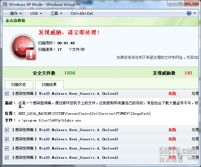Viewport: 201px width, 167px height.
Task: Select the first Win32.Malware.Heur_Generic.A threat name
Action: tap(78, 93)
